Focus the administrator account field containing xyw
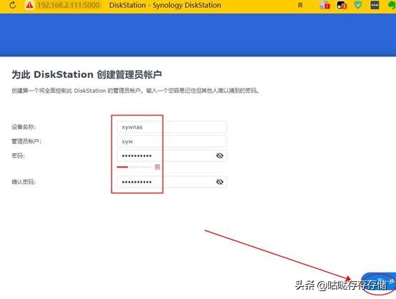Image resolution: width=396 pixels, height=299 pixels. pos(172,141)
